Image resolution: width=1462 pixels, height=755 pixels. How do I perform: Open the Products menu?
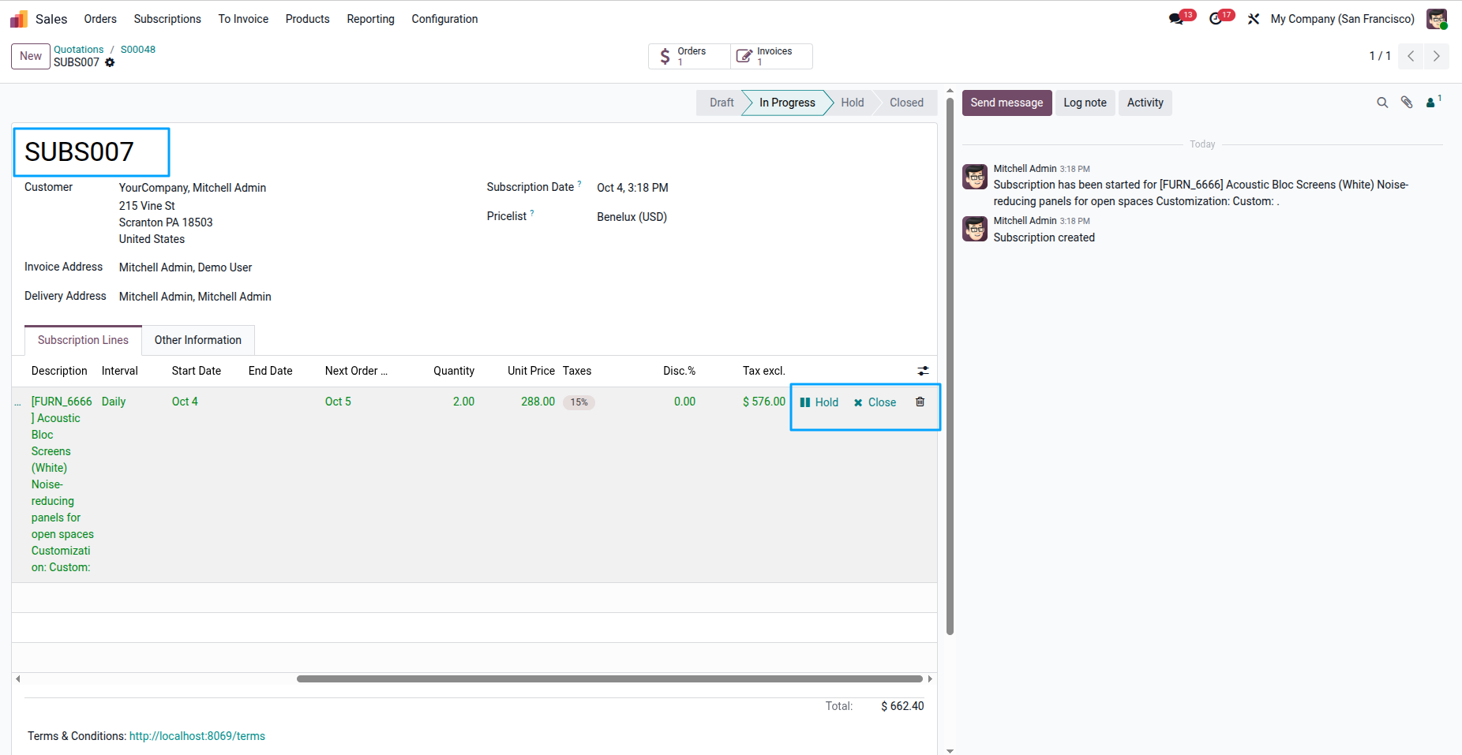click(x=307, y=19)
